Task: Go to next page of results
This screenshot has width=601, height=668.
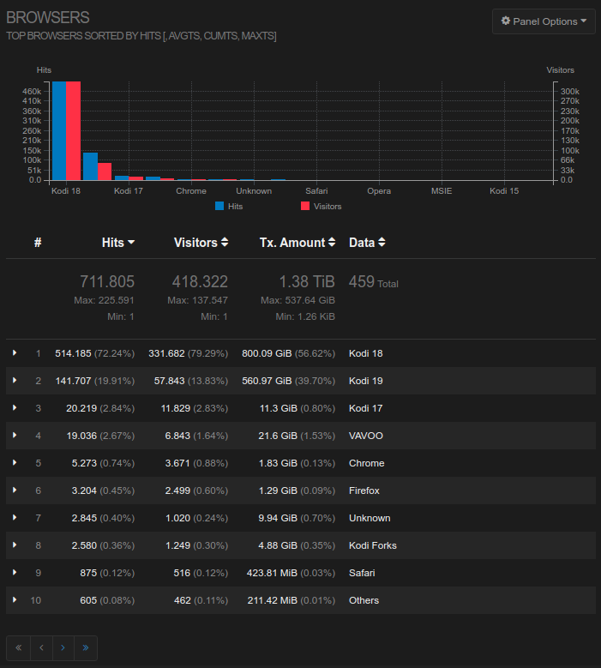Action: point(63,648)
